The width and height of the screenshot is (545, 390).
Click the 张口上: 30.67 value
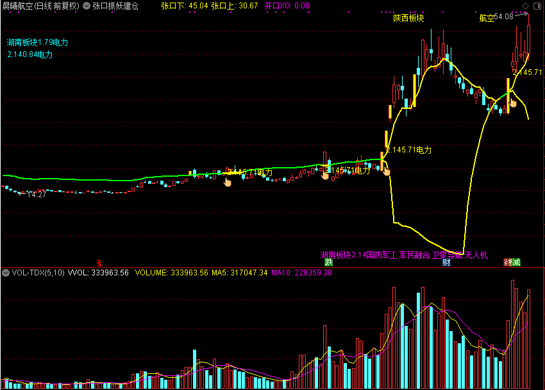(x=235, y=6)
